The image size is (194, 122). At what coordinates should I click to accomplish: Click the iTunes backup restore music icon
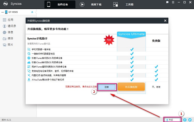point(29,58)
